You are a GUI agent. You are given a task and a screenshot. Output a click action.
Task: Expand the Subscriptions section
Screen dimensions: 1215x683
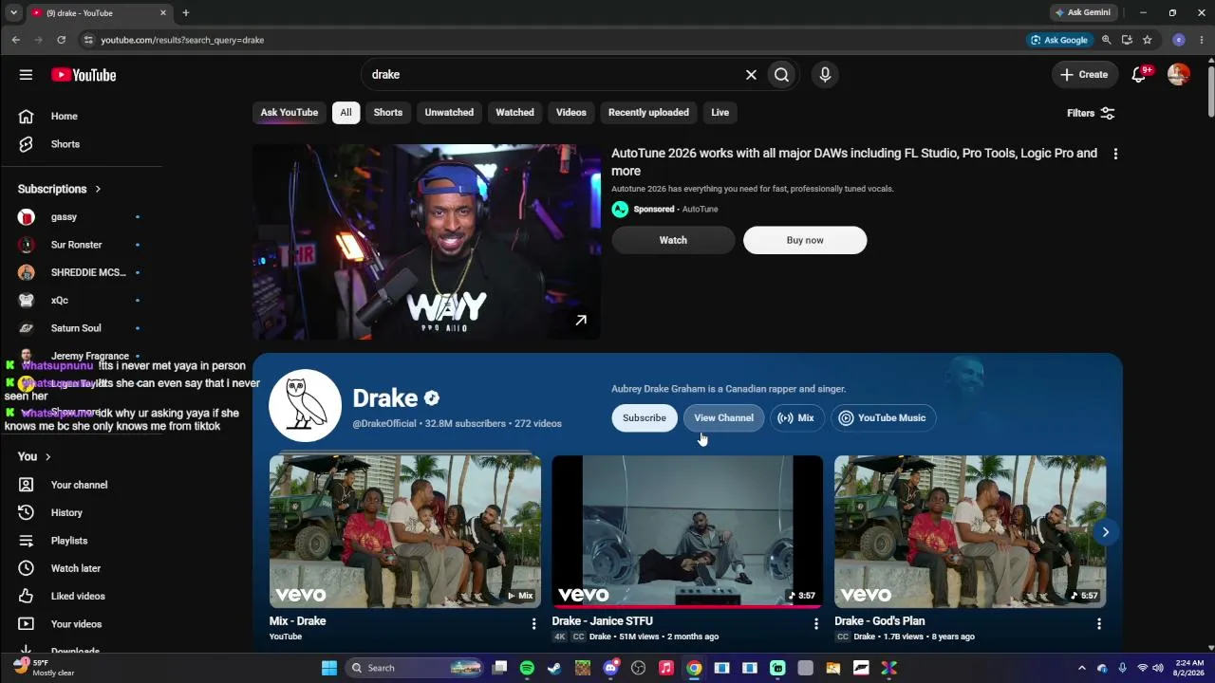tap(60, 189)
